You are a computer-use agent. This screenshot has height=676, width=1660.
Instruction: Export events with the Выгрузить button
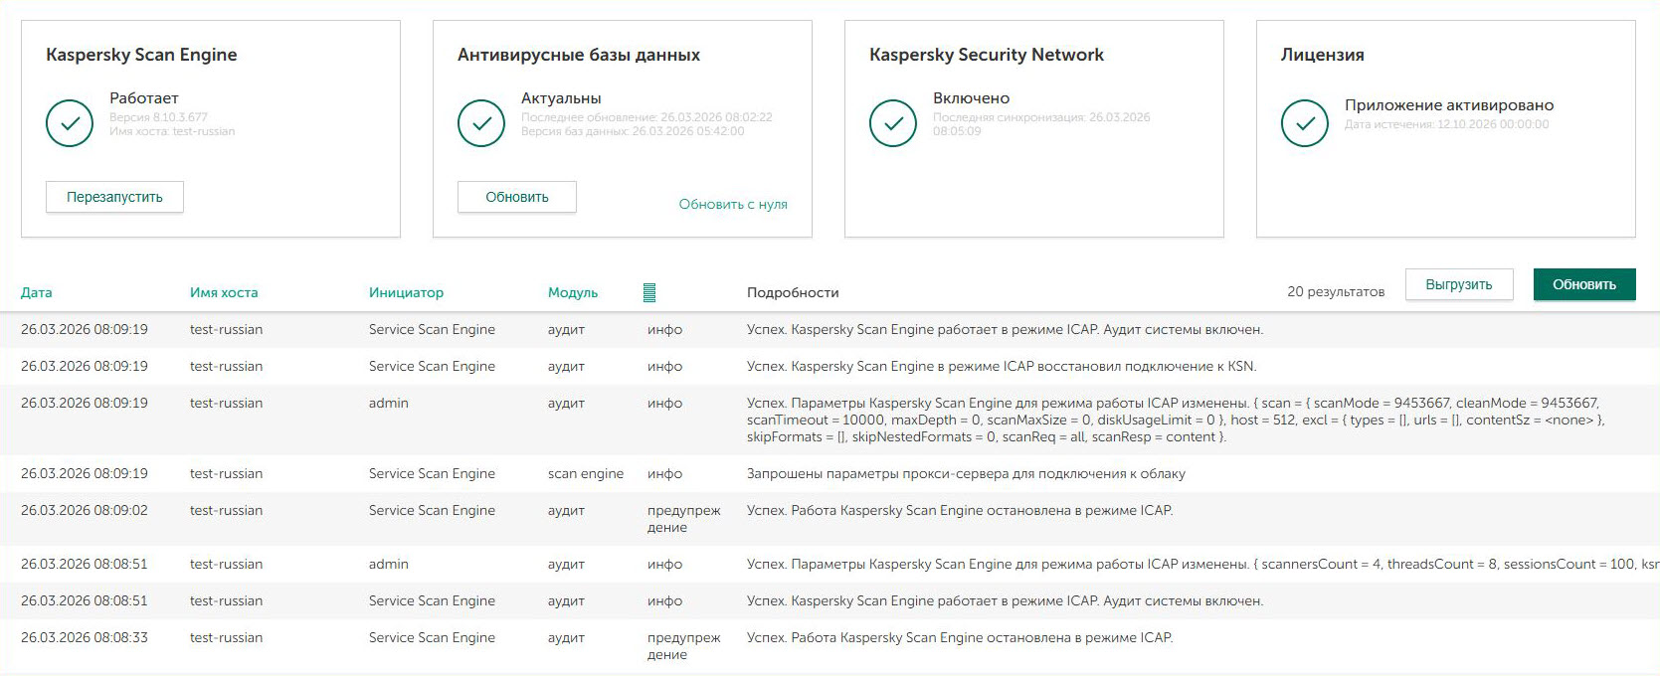point(1459,284)
